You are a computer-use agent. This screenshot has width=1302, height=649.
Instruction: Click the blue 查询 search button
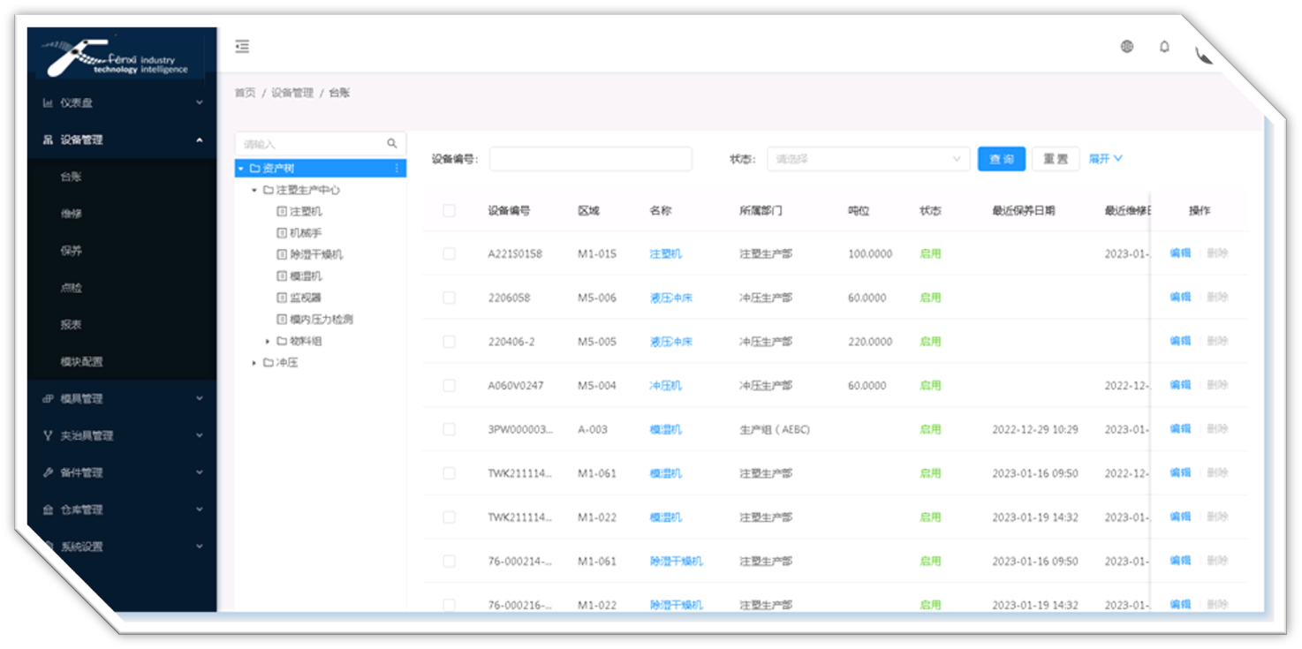click(1001, 160)
